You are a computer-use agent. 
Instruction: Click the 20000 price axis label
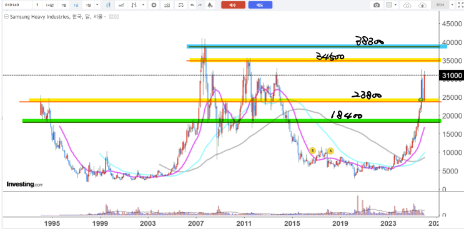(x=452, y=115)
